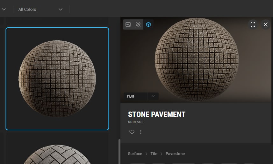Switch to the 2D image preview

128,24
